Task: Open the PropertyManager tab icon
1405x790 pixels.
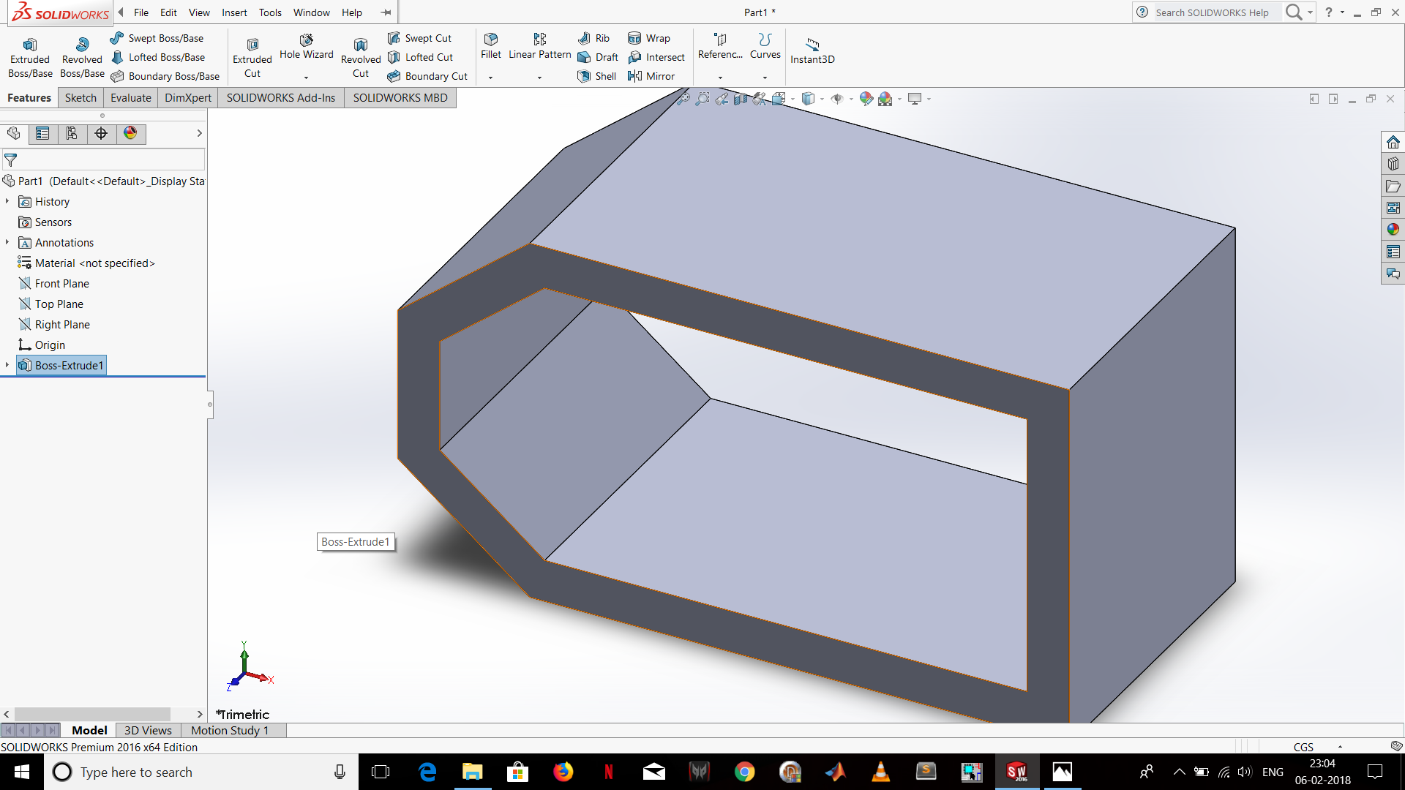Action: tap(42, 133)
